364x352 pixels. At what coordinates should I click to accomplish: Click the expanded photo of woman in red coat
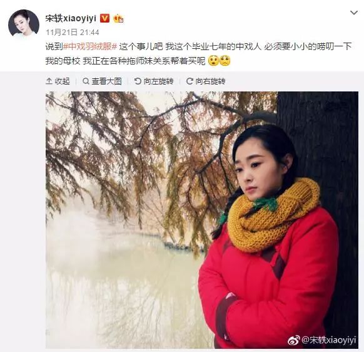(202, 220)
